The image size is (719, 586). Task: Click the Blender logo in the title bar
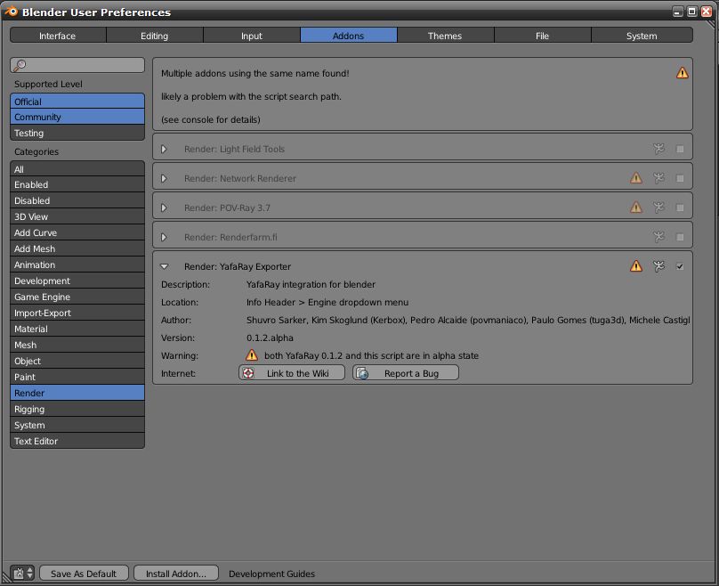[11, 12]
